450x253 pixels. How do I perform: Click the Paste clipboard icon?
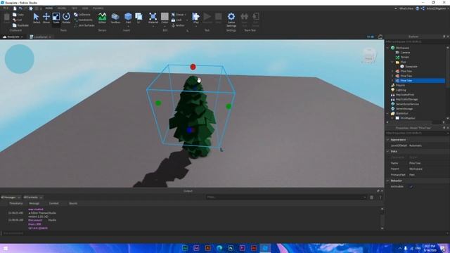[x=6, y=18]
